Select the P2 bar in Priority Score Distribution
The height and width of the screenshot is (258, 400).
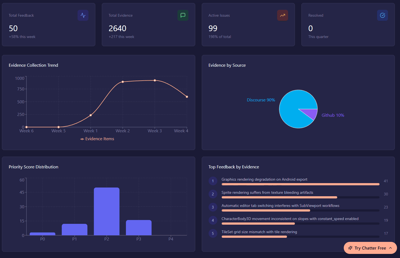[107, 212]
